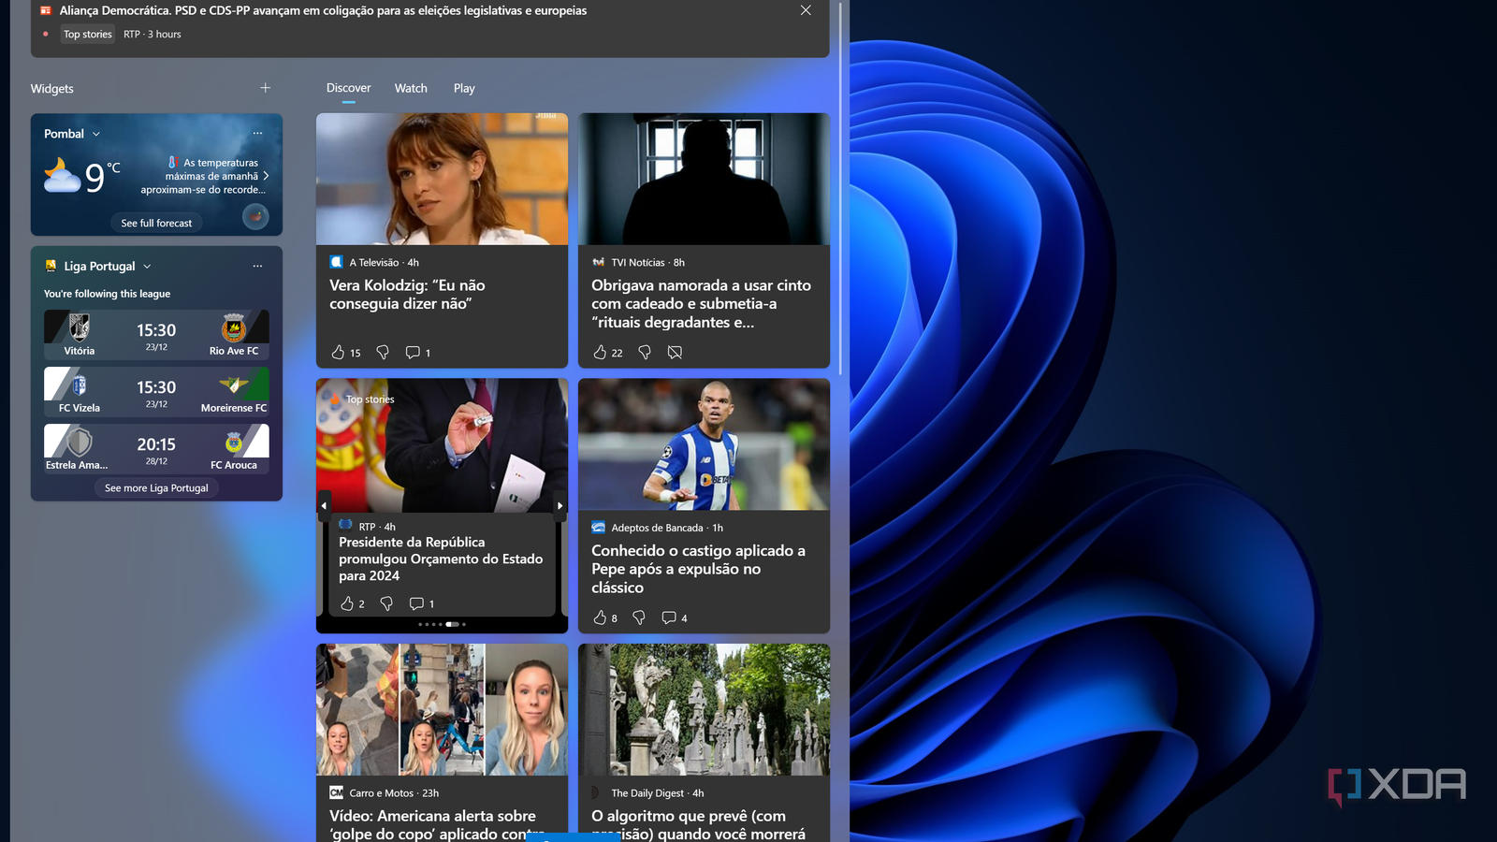Dismiss the Aliança Democrática news banner
This screenshot has width=1497, height=842.
pyautogui.click(x=806, y=10)
